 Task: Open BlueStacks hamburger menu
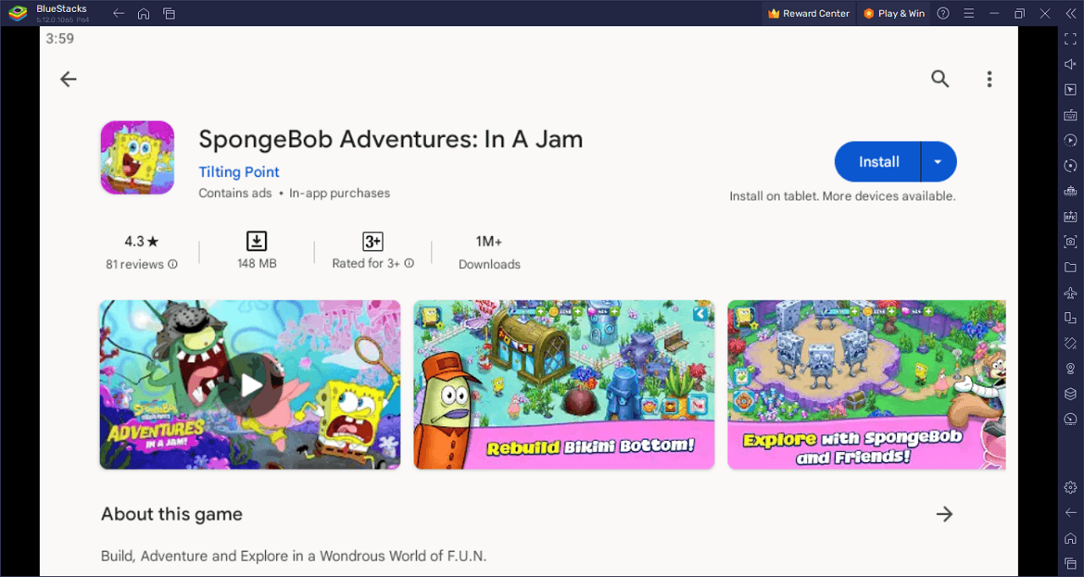pyautogui.click(x=969, y=14)
